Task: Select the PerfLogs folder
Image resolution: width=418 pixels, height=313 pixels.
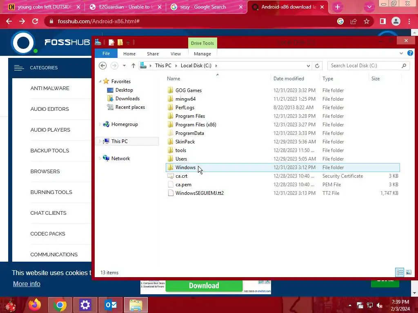Action: coord(282,108)
